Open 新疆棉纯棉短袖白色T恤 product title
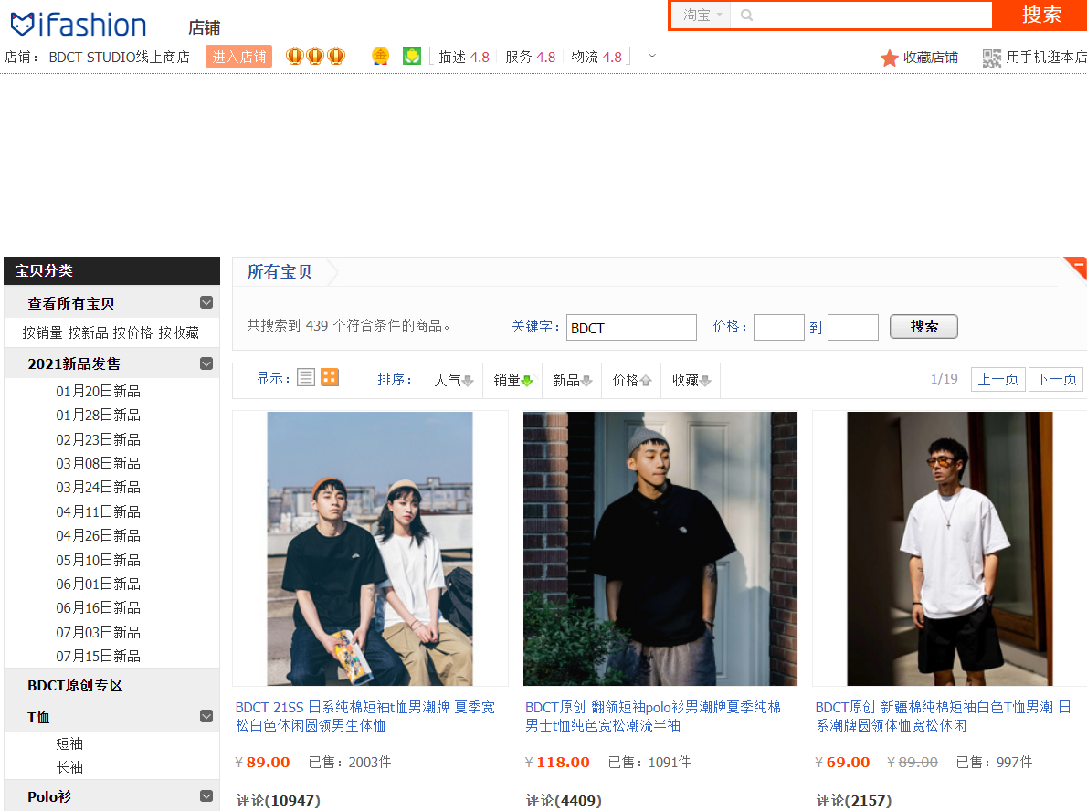 pos(944,716)
